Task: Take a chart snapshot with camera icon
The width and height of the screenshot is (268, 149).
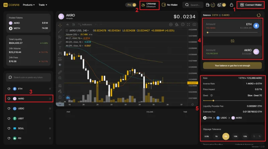Action: [194, 24]
